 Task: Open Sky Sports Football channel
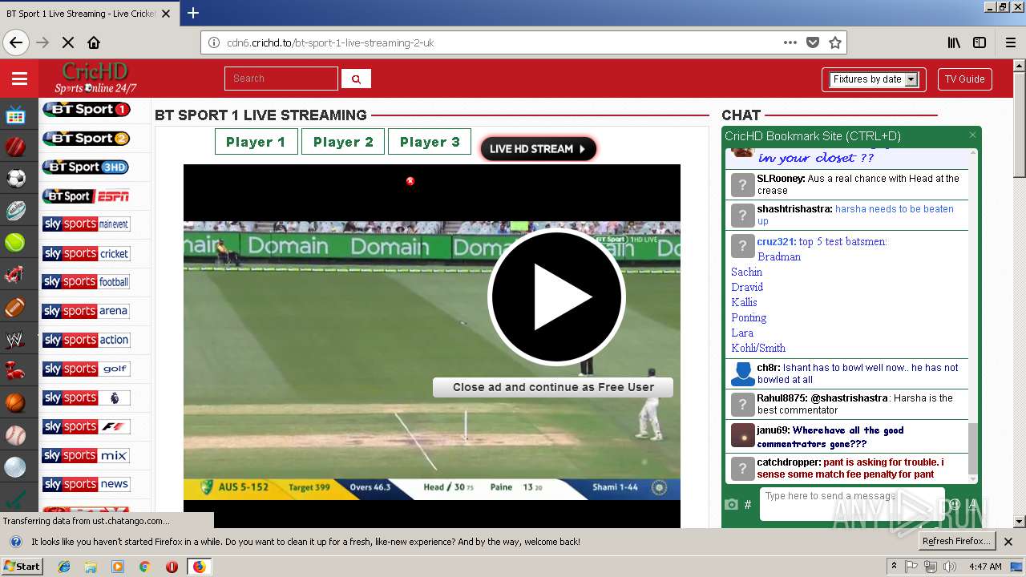[86, 282]
